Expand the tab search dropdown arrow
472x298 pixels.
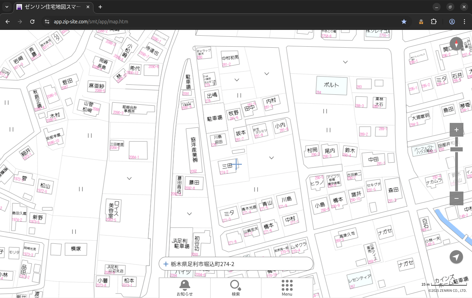click(7, 7)
